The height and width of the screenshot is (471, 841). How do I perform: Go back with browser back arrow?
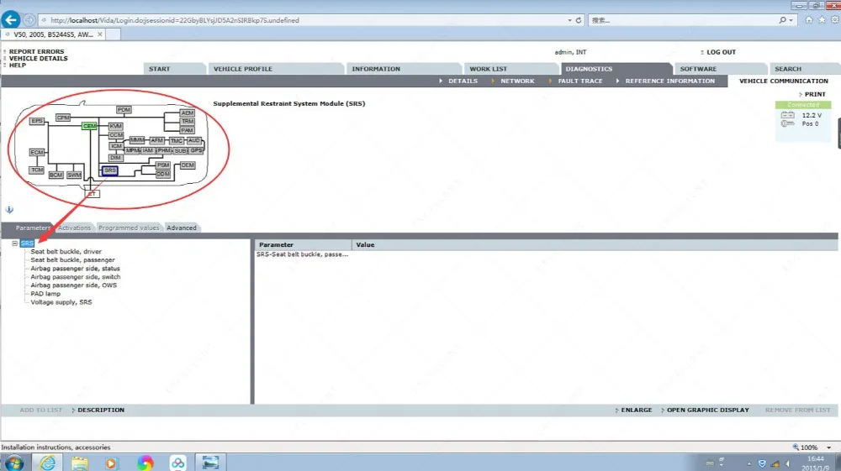tap(11, 20)
